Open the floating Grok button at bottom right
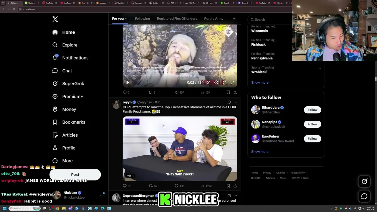Image resolution: width=377 pixels, height=212 pixels. pyautogui.click(x=364, y=182)
